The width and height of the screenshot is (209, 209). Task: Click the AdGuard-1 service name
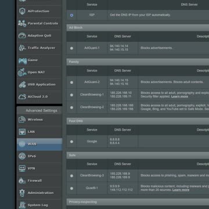pyautogui.click(x=92, y=48)
